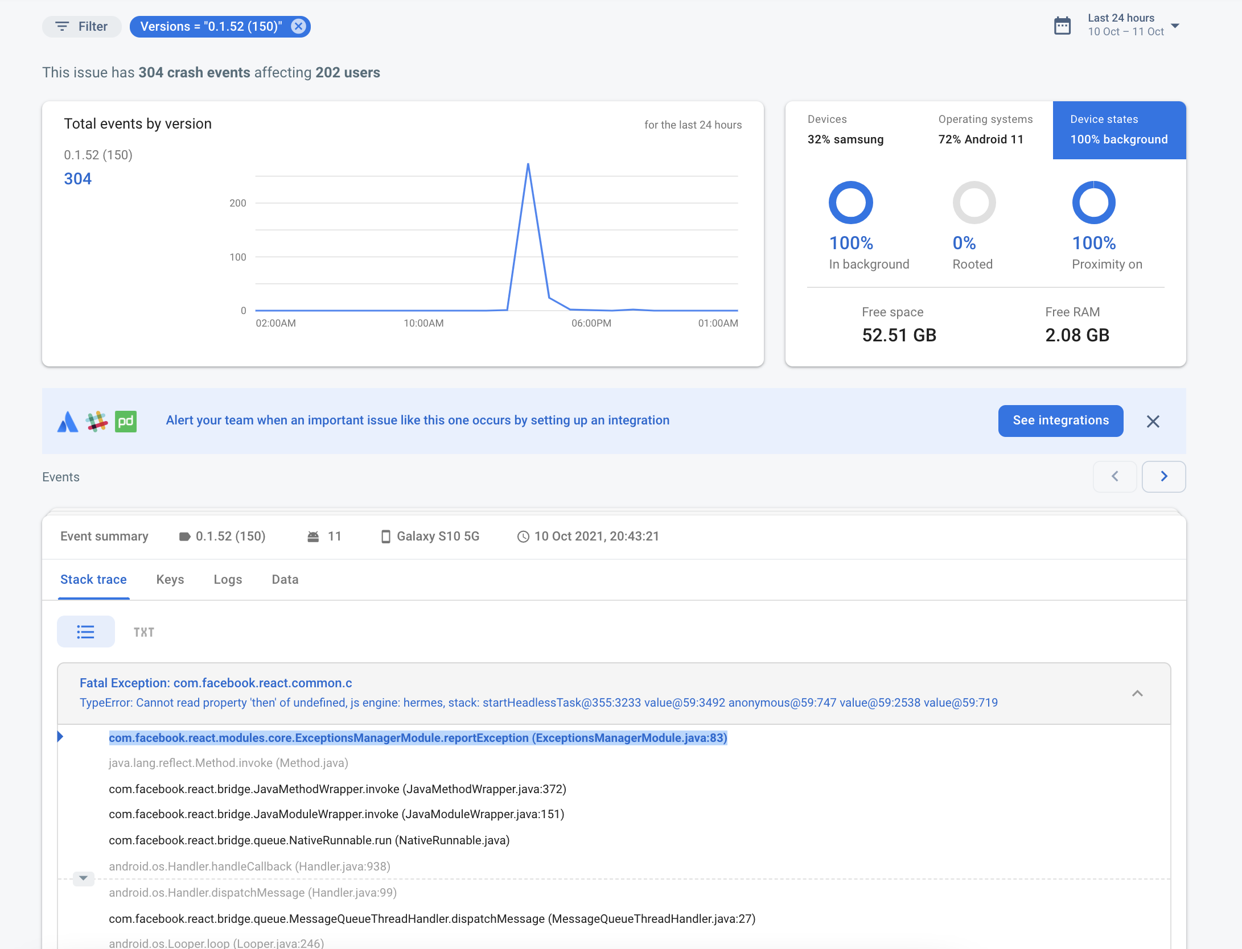Click the JavaMethodWrapper.invoke stack frame
The height and width of the screenshot is (949, 1242).
click(x=338, y=789)
